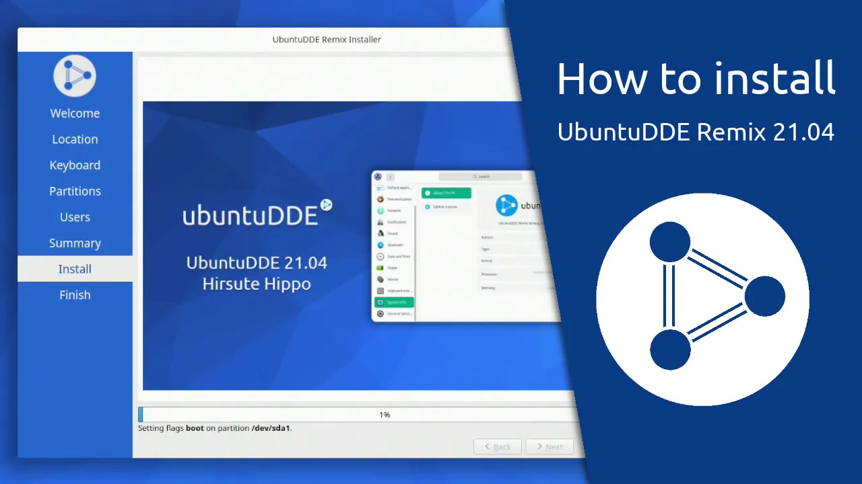Click the General Settings gear icon in the preview
This screenshot has width=862, height=484.
click(x=380, y=314)
